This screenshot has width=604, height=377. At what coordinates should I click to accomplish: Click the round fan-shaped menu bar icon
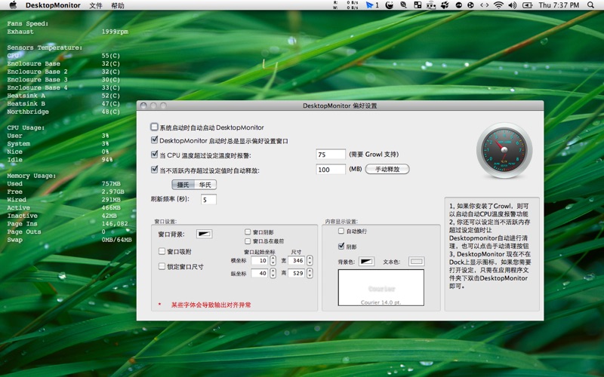(470, 5)
